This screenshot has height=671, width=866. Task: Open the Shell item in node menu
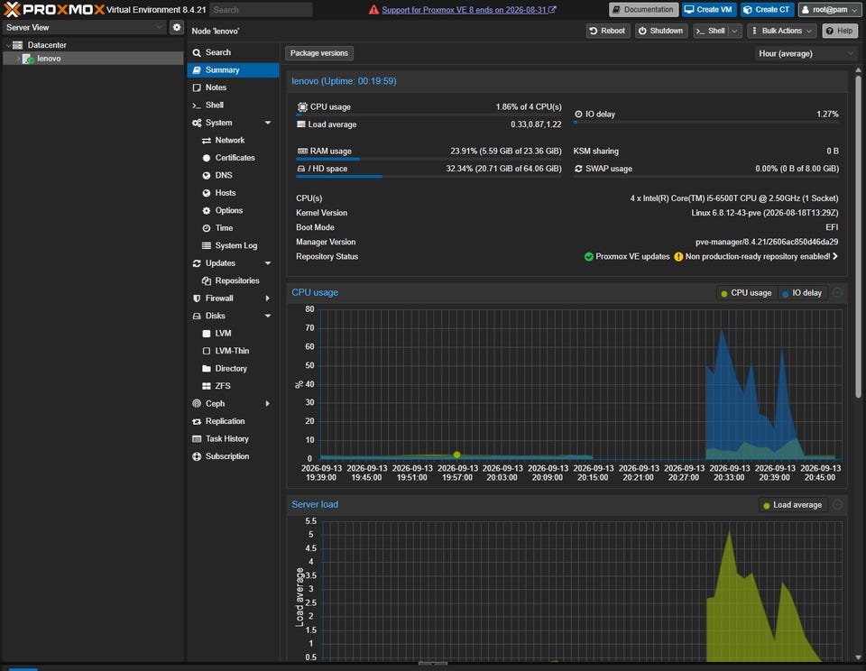233,105
